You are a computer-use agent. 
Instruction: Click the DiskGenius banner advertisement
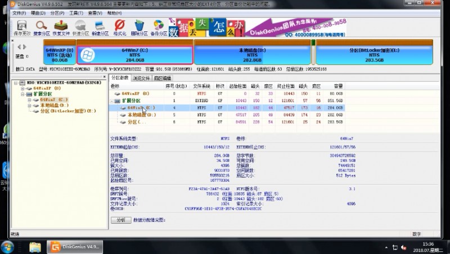(x=257, y=27)
